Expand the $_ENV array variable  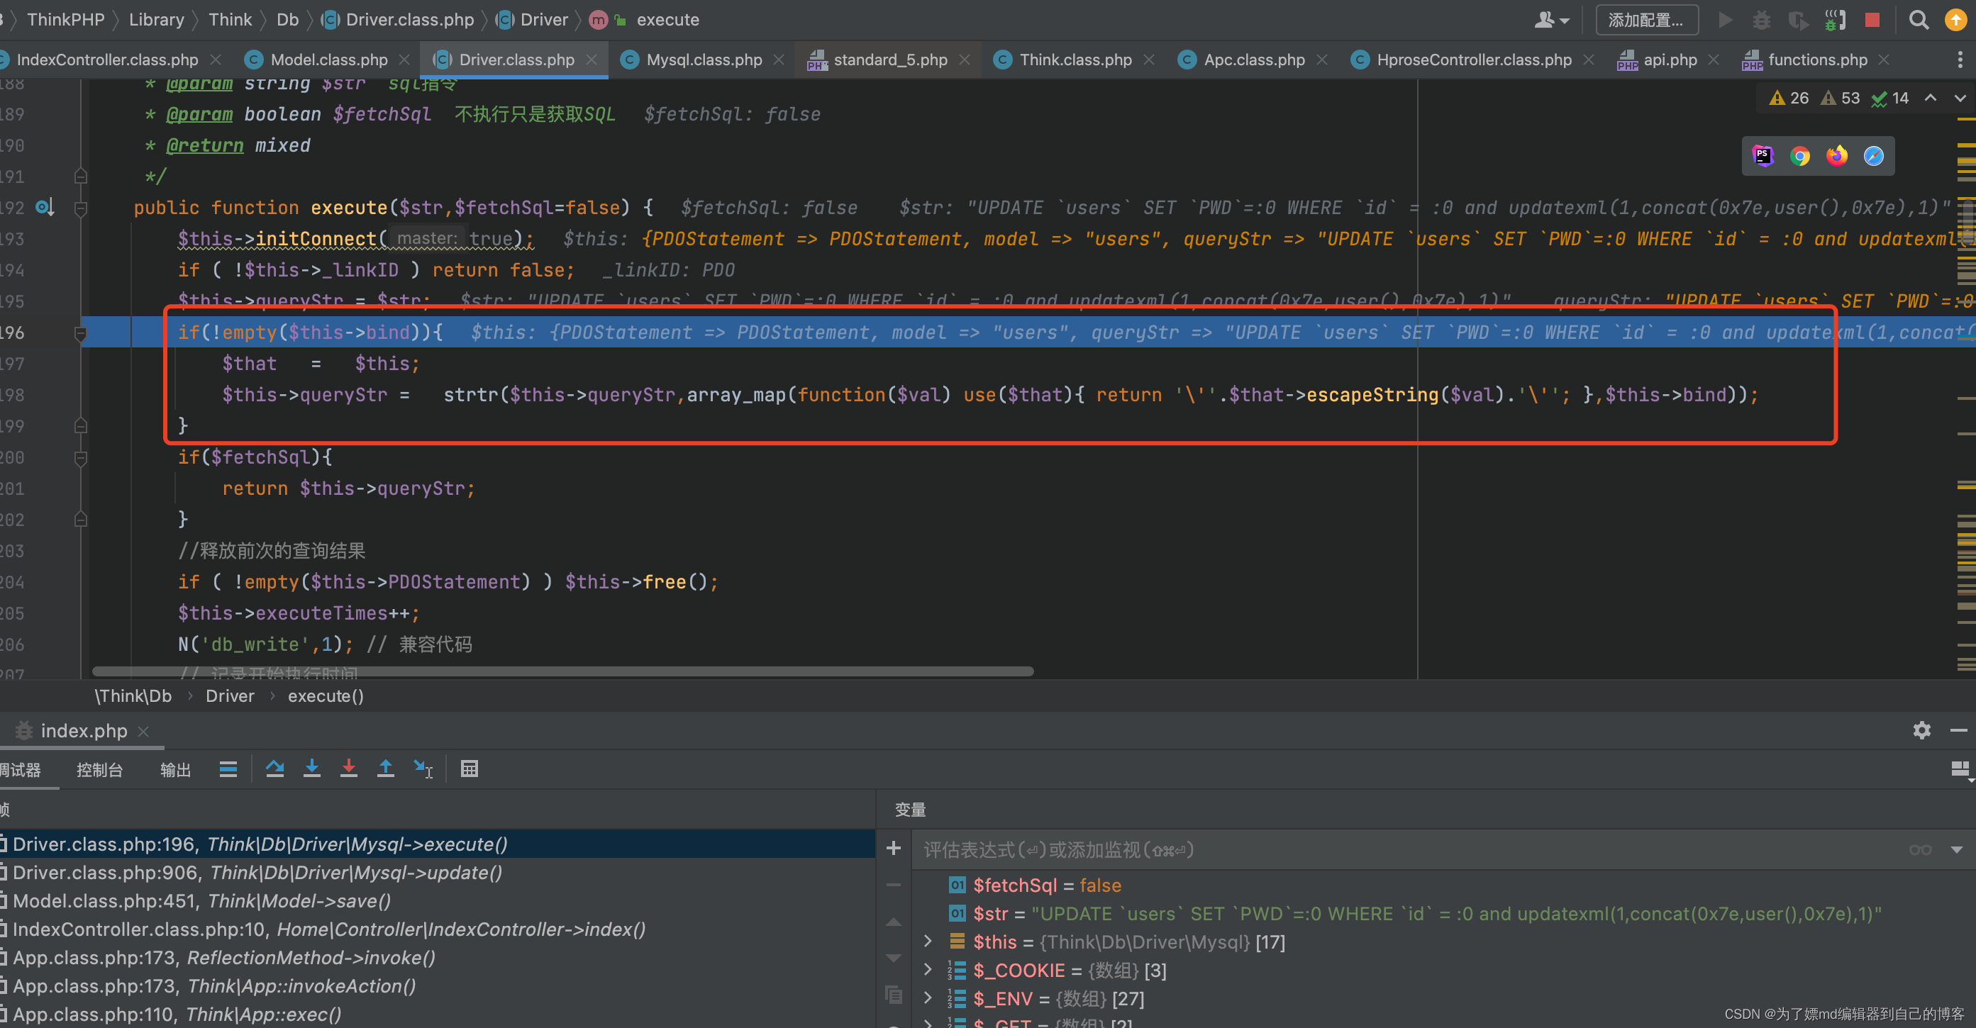tap(928, 998)
